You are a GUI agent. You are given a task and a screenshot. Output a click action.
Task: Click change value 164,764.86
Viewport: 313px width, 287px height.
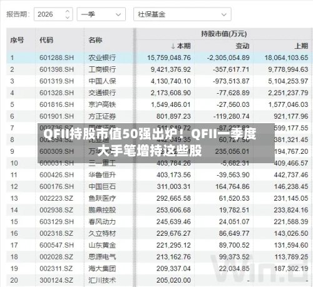(x=232, y=186)
